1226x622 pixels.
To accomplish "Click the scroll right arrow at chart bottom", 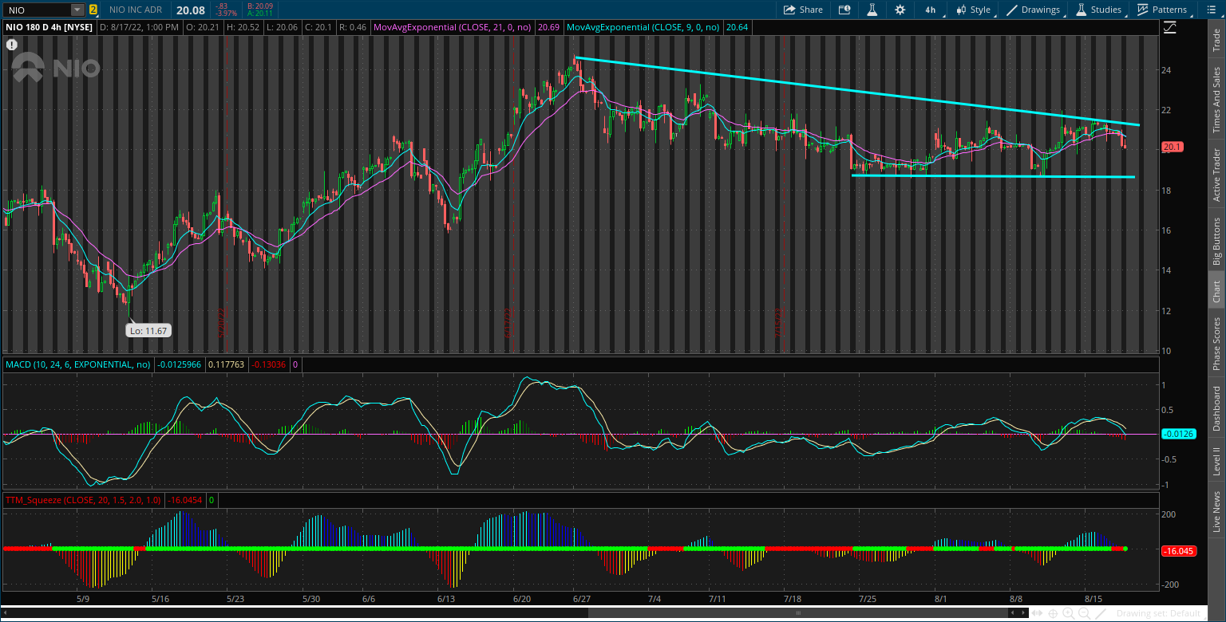I will pyautogui.click(x=1023, y=613).
